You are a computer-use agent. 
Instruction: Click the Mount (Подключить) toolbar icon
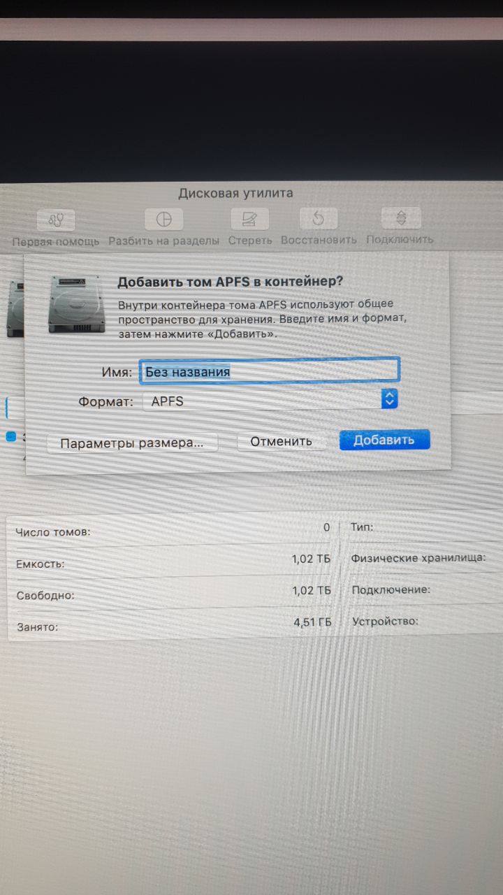coord(400,218)
